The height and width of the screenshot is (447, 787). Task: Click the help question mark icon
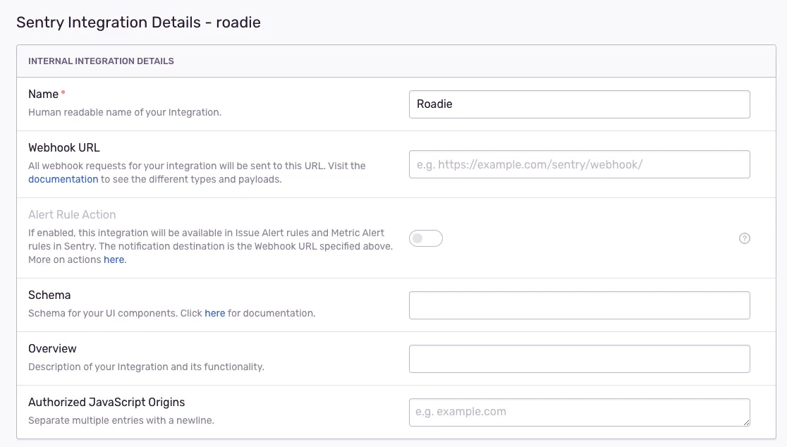pyautogui.click(x=744, y=238)
